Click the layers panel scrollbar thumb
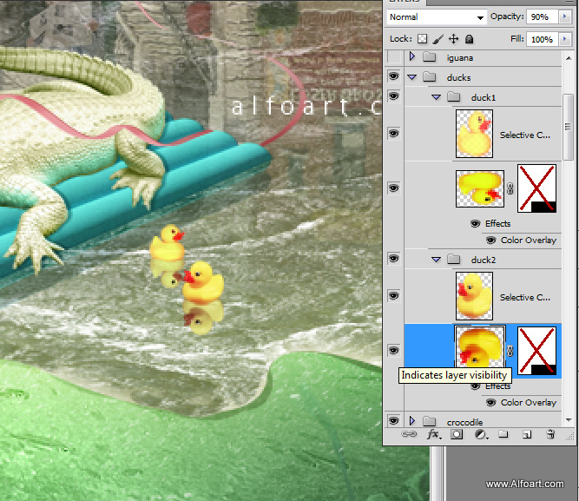This screenshot has height=501, width=579. click(x=568, y=127)
